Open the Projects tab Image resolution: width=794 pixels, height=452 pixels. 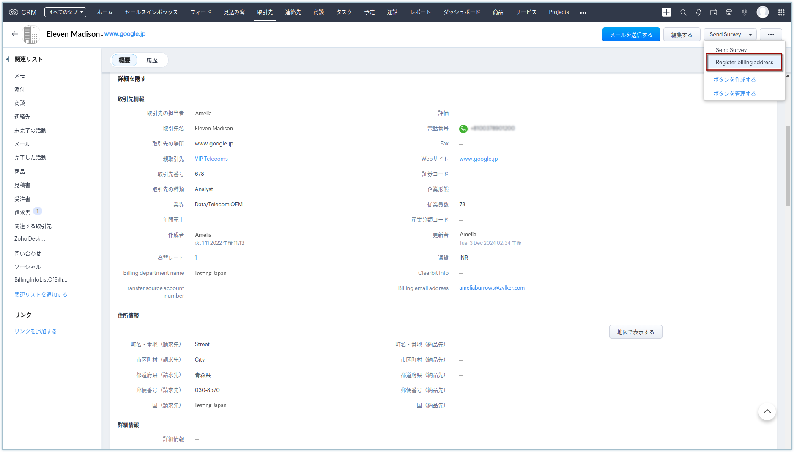click(x=559, y=12)
